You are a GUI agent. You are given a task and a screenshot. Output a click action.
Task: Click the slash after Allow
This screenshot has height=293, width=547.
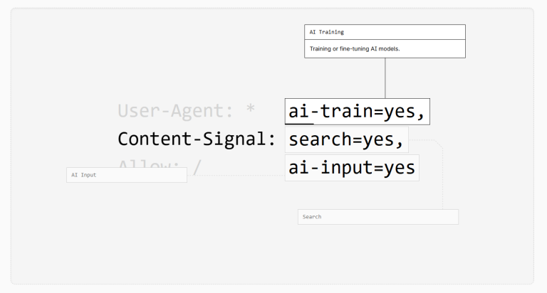197,167
